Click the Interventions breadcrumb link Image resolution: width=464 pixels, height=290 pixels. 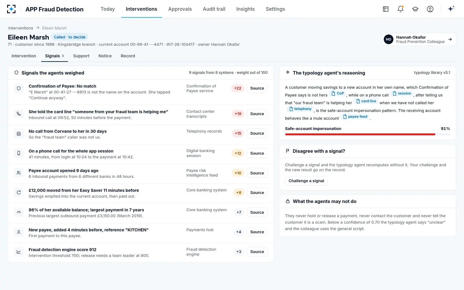click(21, 28)
